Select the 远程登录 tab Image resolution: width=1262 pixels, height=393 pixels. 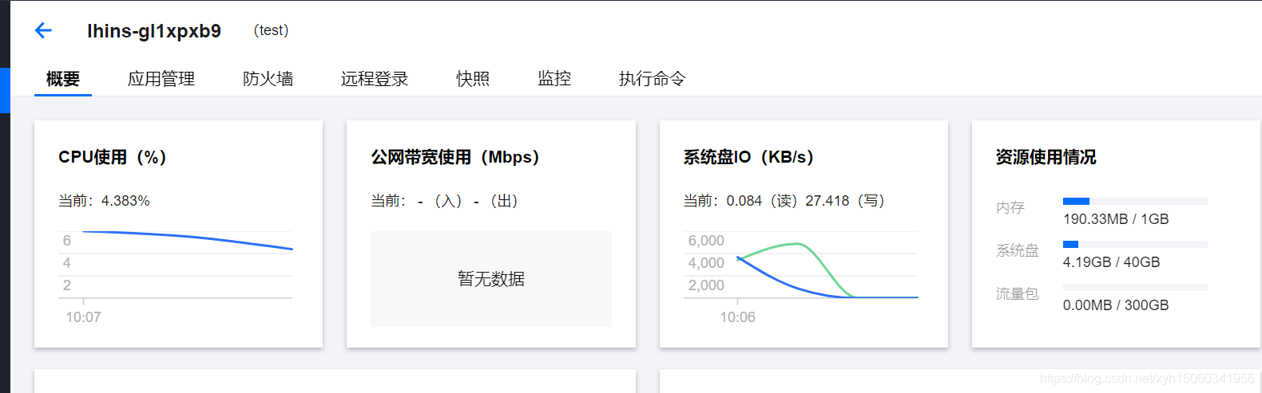coord(375,79)
